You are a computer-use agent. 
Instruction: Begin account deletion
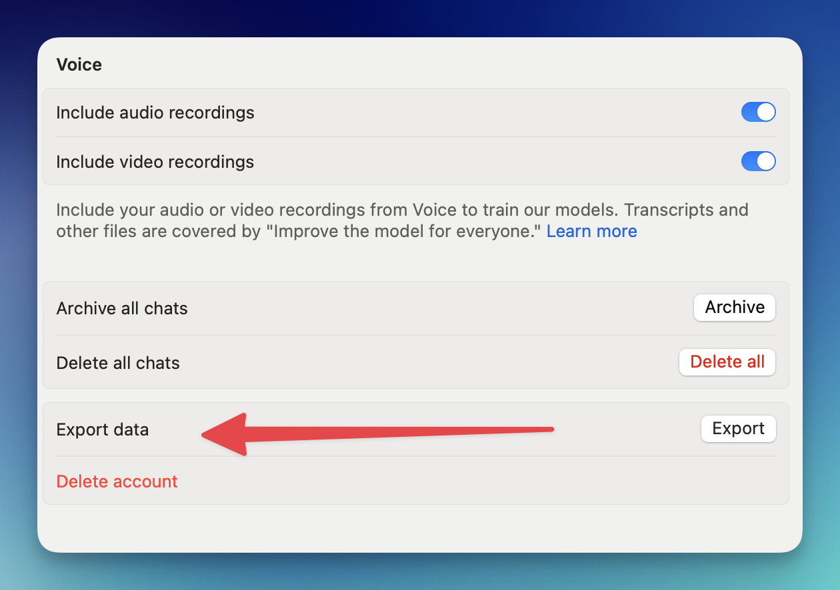tap(117, 481)
